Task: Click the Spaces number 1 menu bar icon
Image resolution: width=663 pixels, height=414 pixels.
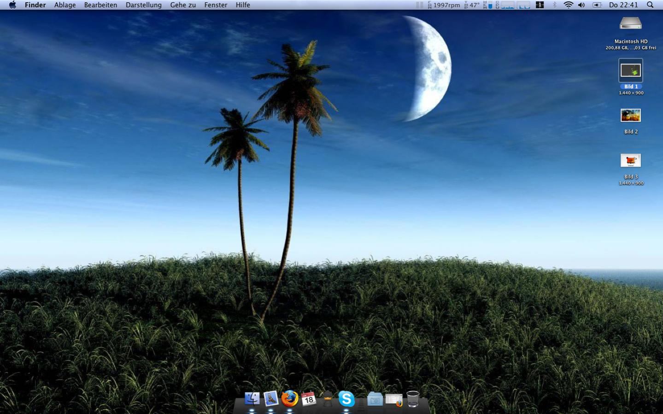Action: tap(540, 5)
